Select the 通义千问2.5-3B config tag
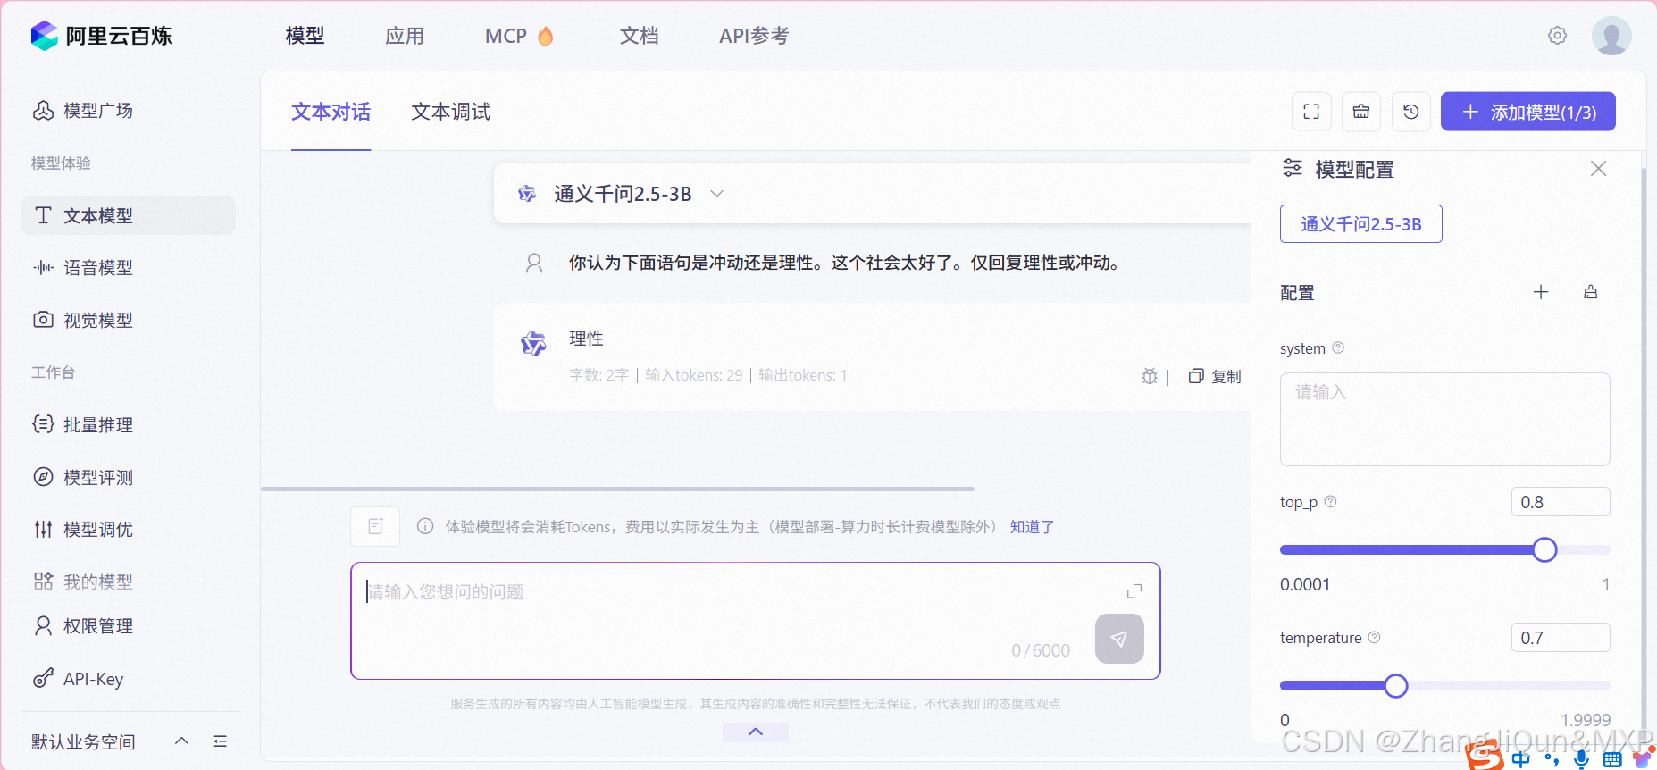The image size is (1657, 770). [1361, 223]
